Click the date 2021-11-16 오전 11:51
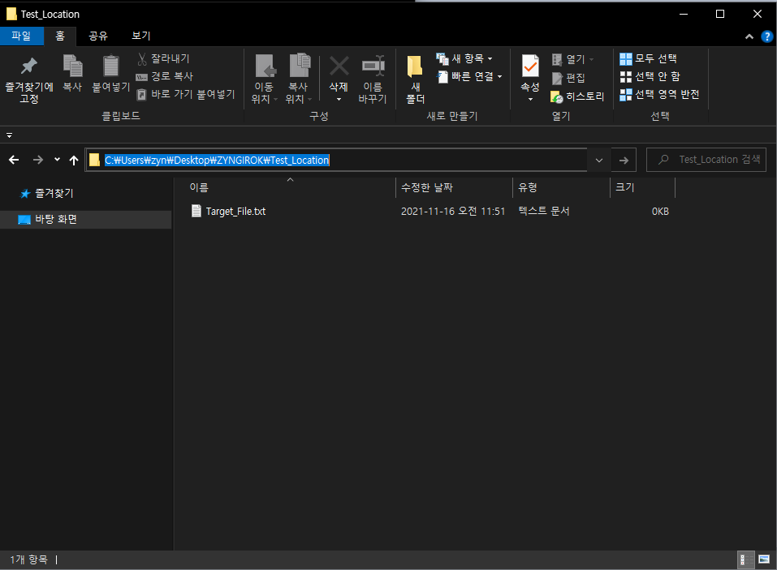The height and width of the screenshot is (570, 777). (453, 212)
